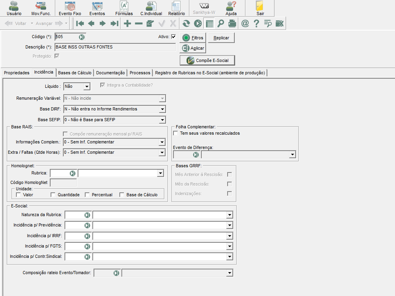
Task: Open Informações Complem. dropdown
Action: (162, 142)
